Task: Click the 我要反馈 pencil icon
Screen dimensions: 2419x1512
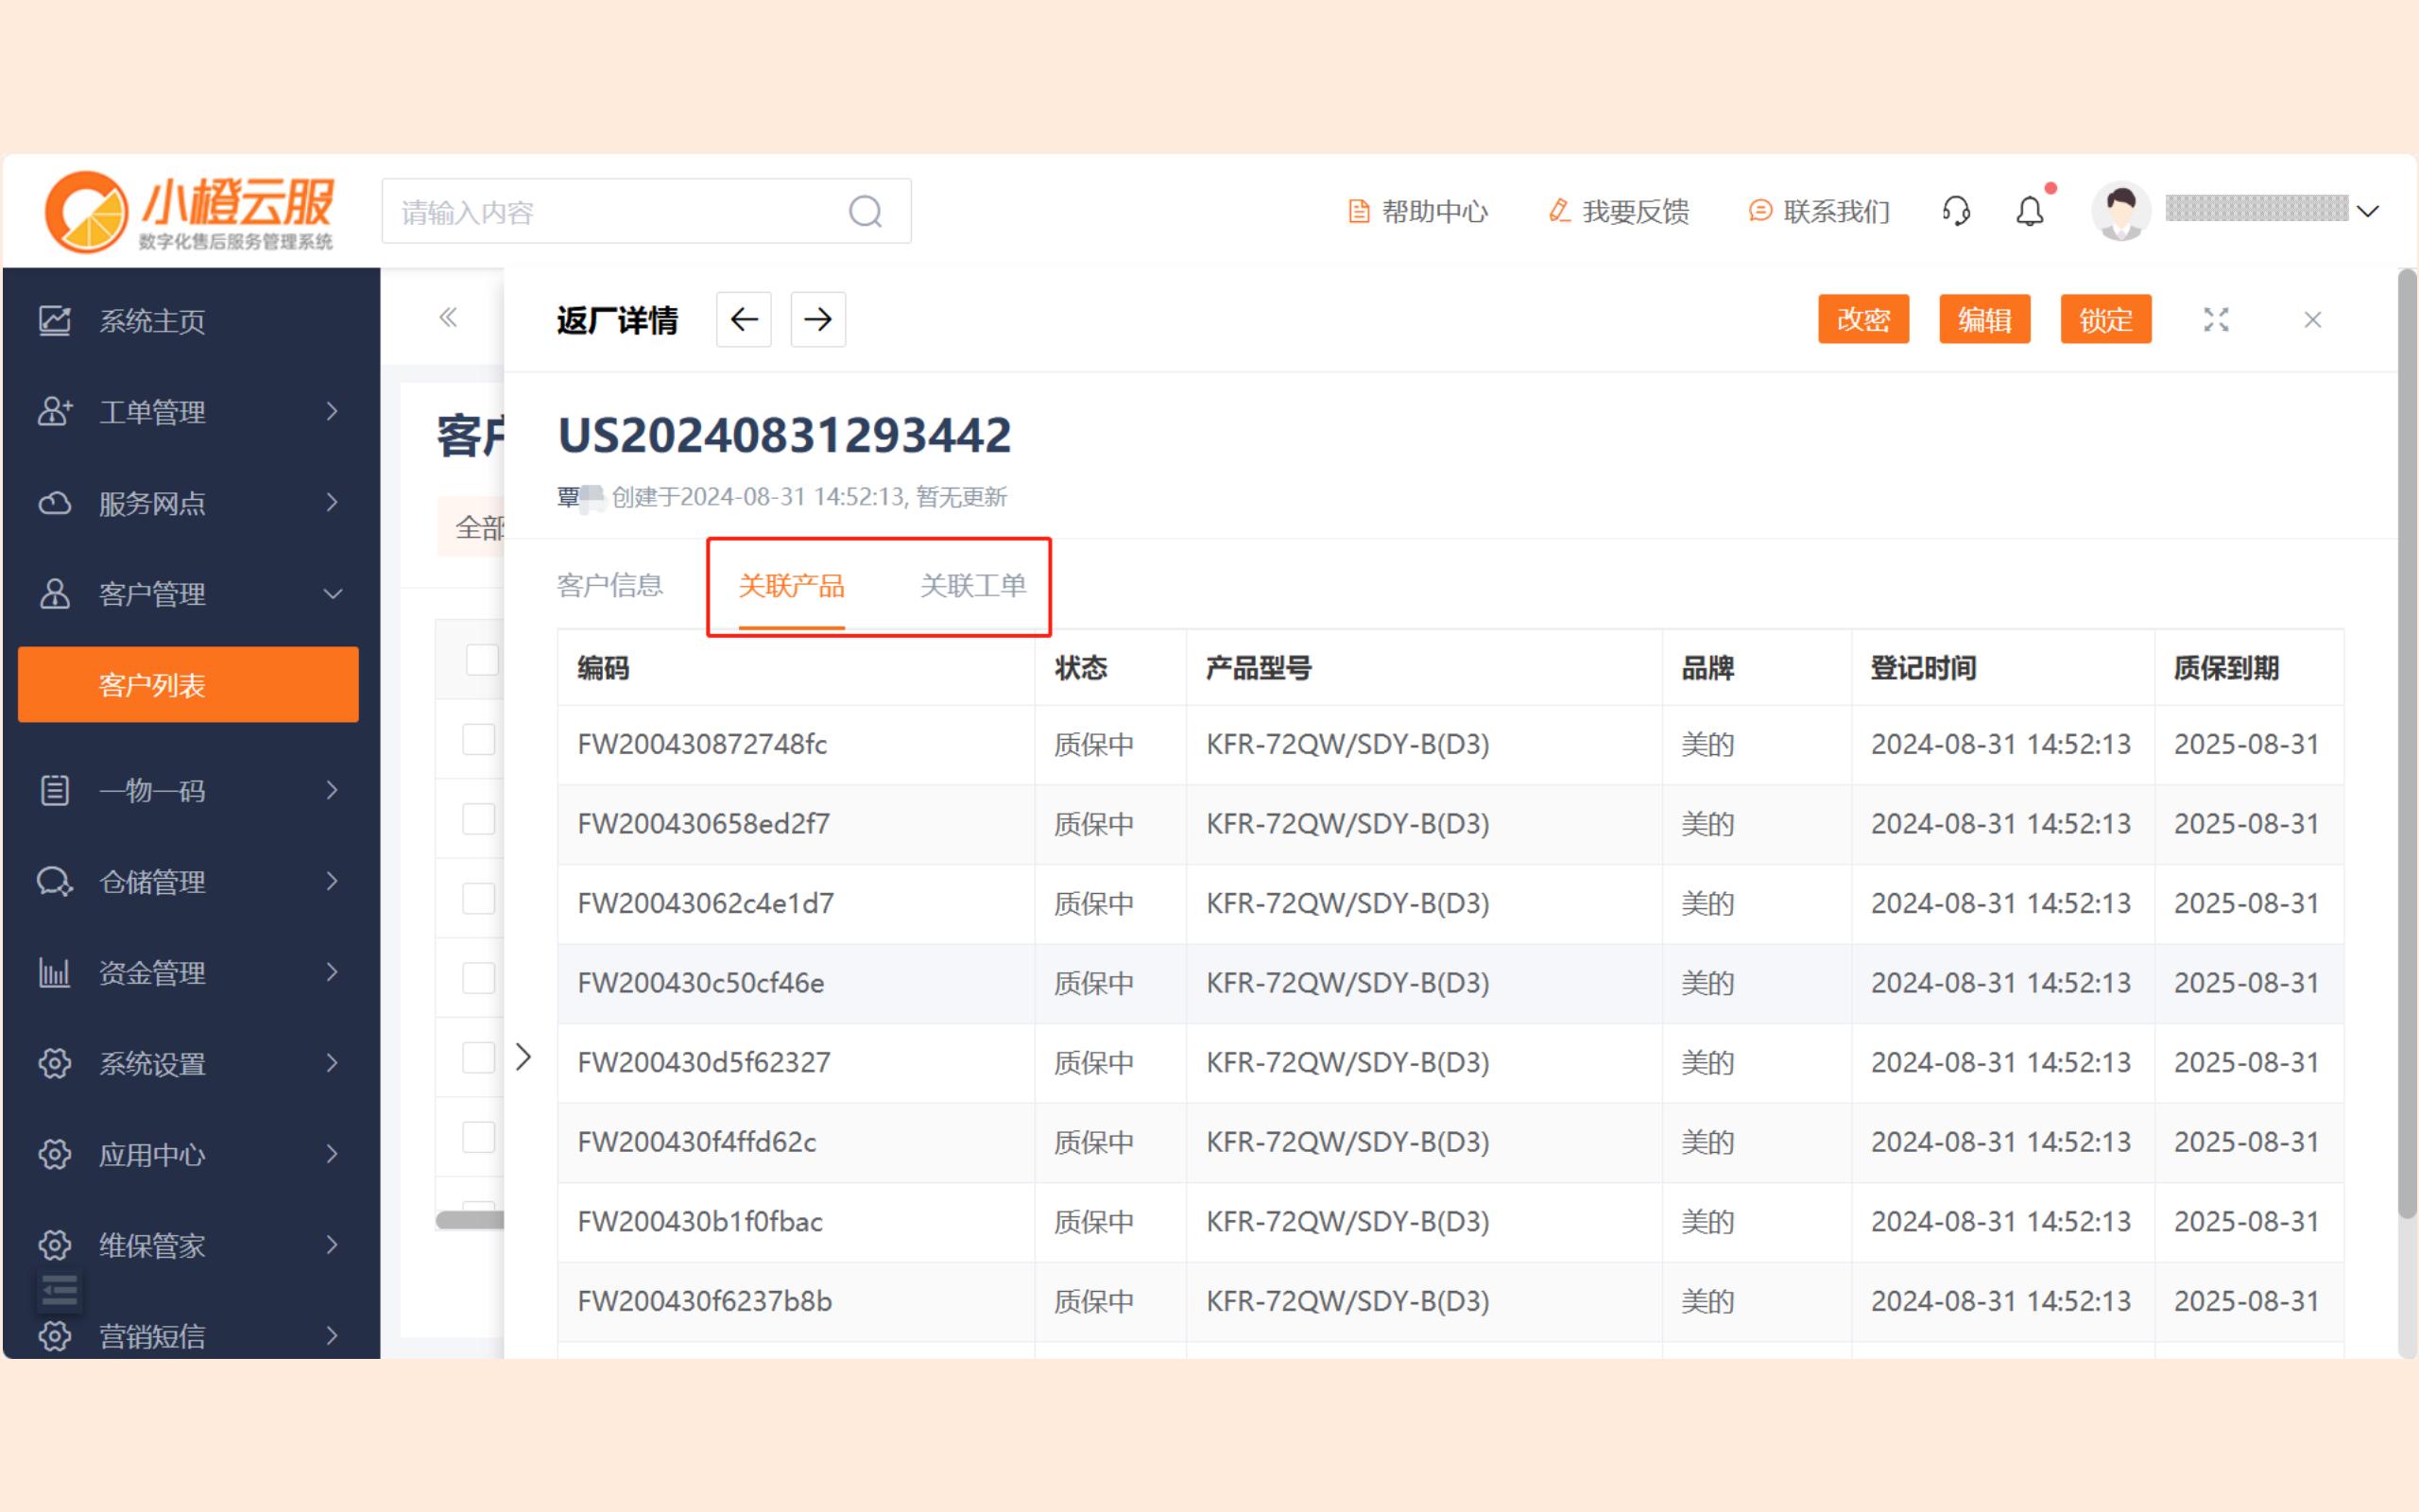Action: pos(1559,211)
